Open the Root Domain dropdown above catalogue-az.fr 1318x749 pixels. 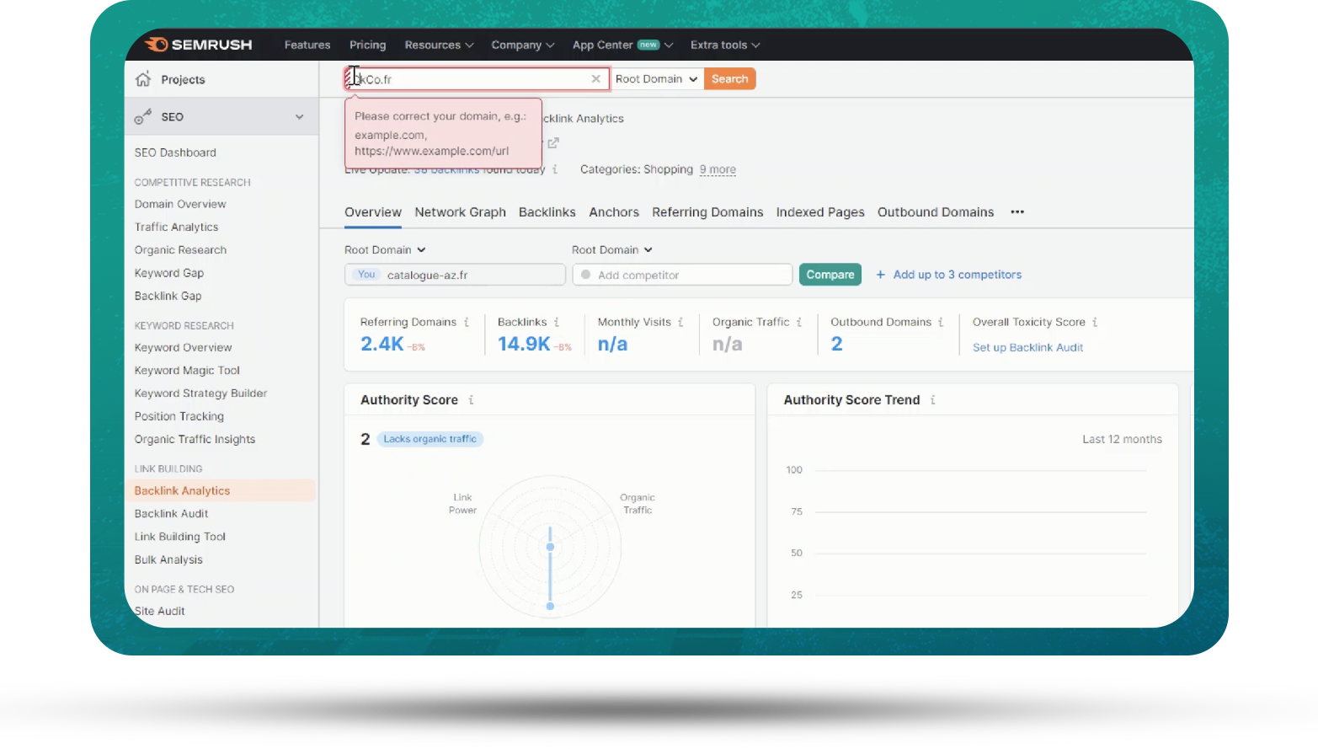point(385,250)
